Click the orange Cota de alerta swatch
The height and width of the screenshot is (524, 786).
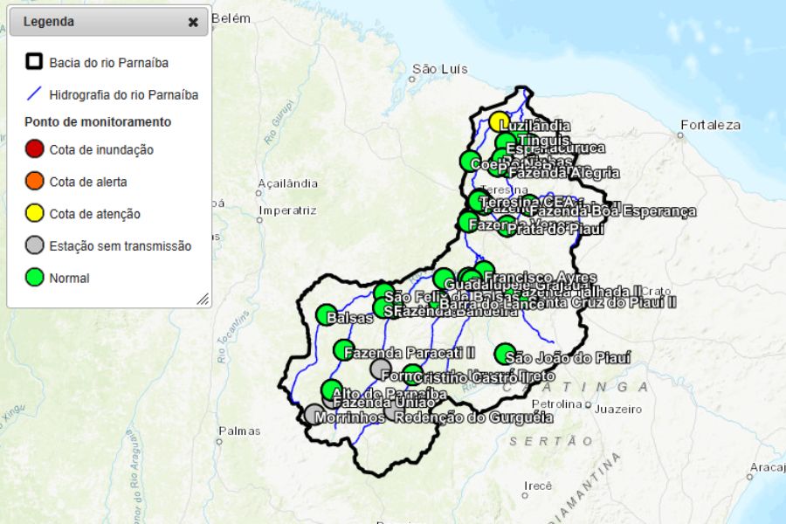point(35,182)
